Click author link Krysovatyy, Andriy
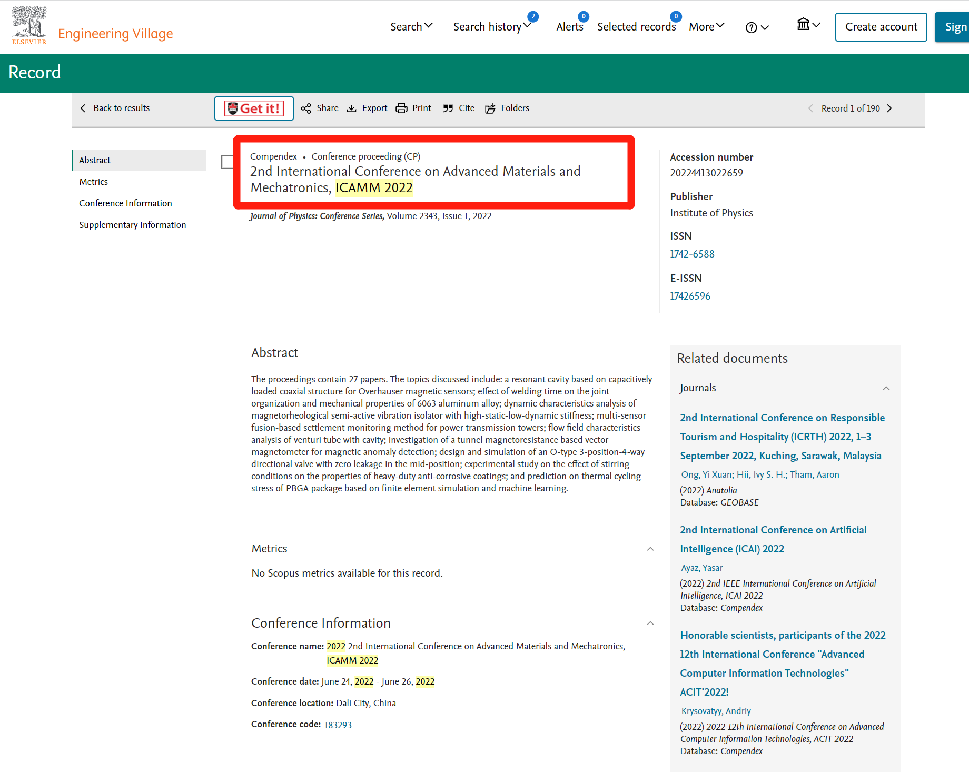Screen dimensions: 969x772 (716, 711)
